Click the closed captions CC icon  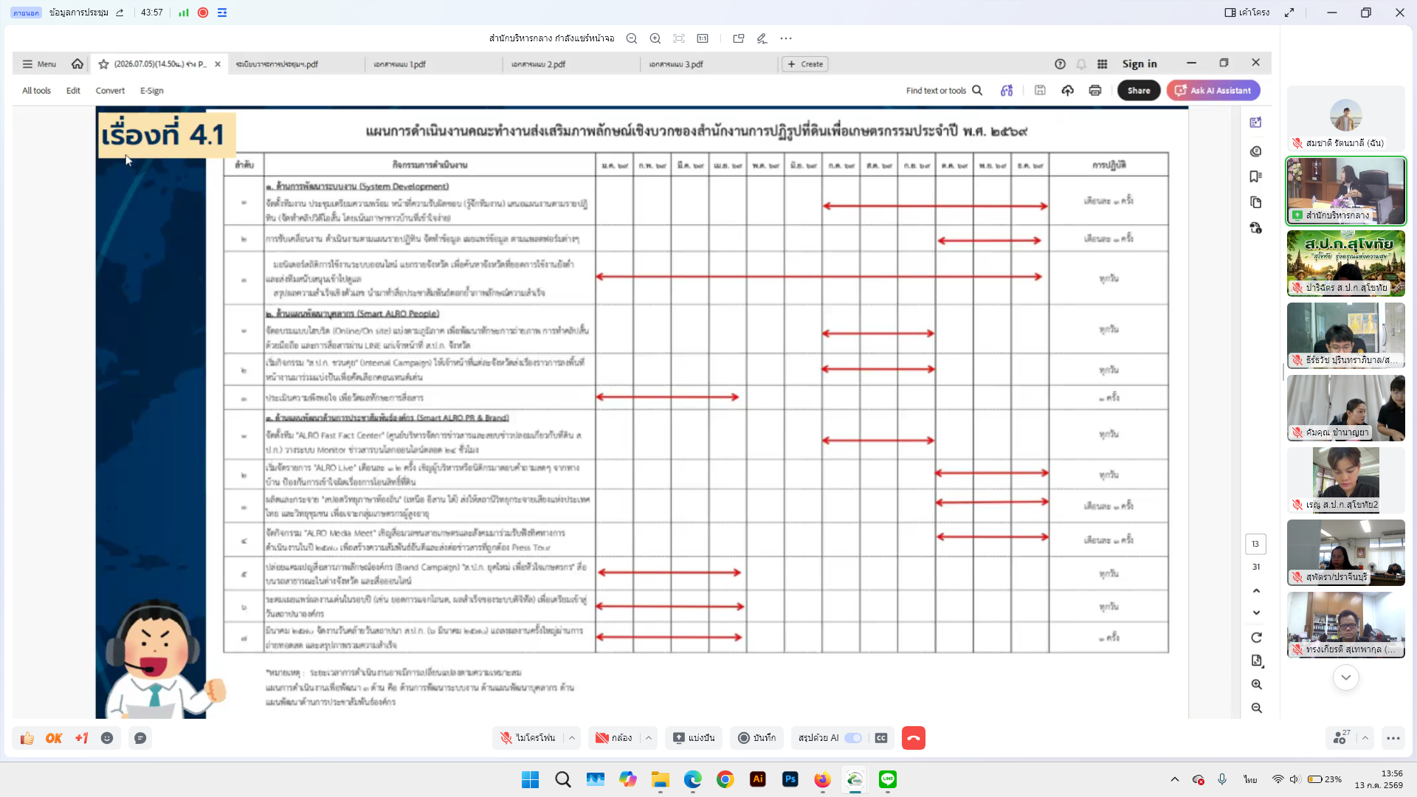[x=881, y=738]
